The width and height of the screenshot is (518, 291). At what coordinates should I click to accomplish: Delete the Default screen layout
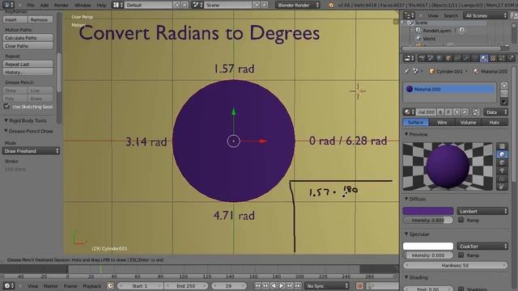(x=185, y=5)
